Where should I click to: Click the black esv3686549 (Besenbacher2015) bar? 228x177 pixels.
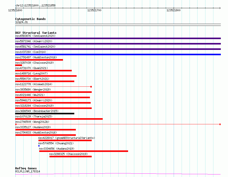coord(45,114)
